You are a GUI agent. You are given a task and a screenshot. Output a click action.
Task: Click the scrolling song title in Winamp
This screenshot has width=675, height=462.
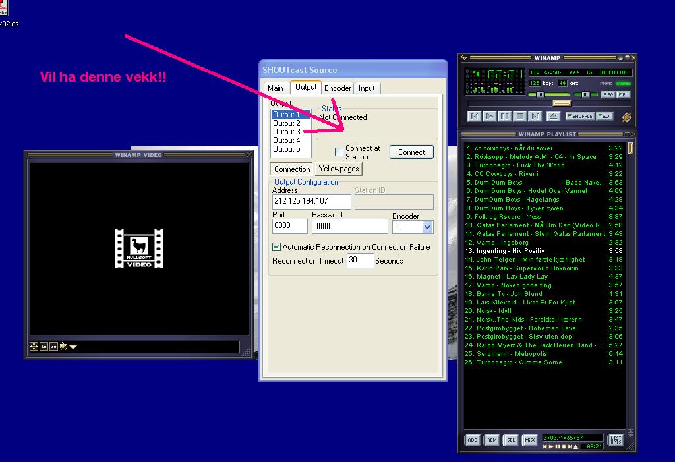pos(579,72)
